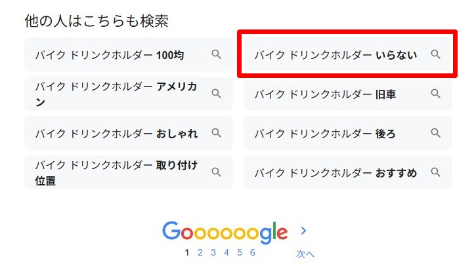Select the バイク ドリンクホルダー 旧車 suggestion
474x268 pixels.
[325, 94]
